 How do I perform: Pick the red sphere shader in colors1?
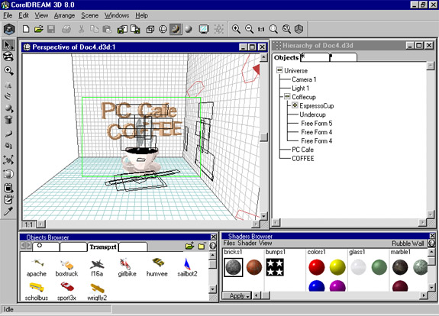click(316, 266)
